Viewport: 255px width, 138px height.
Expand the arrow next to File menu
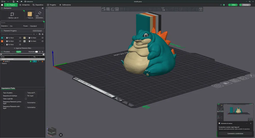(x=8, y=2)
